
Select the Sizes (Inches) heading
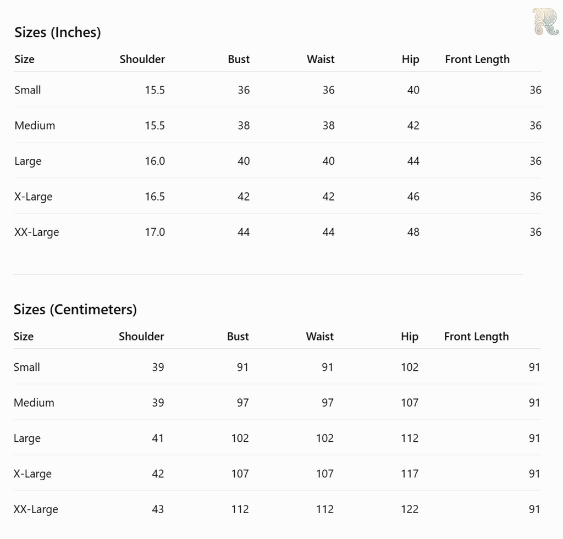click(57, 32)
